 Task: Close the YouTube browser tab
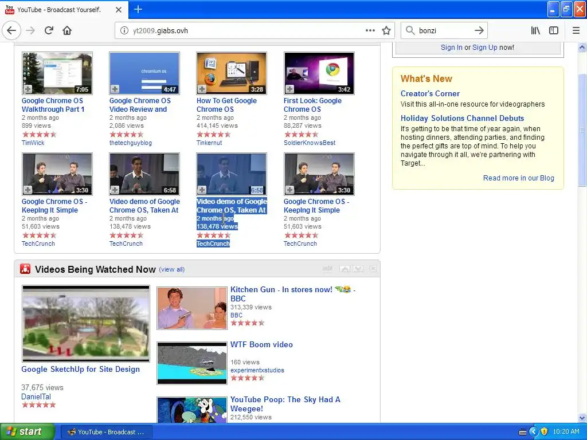tap(118, 10)
